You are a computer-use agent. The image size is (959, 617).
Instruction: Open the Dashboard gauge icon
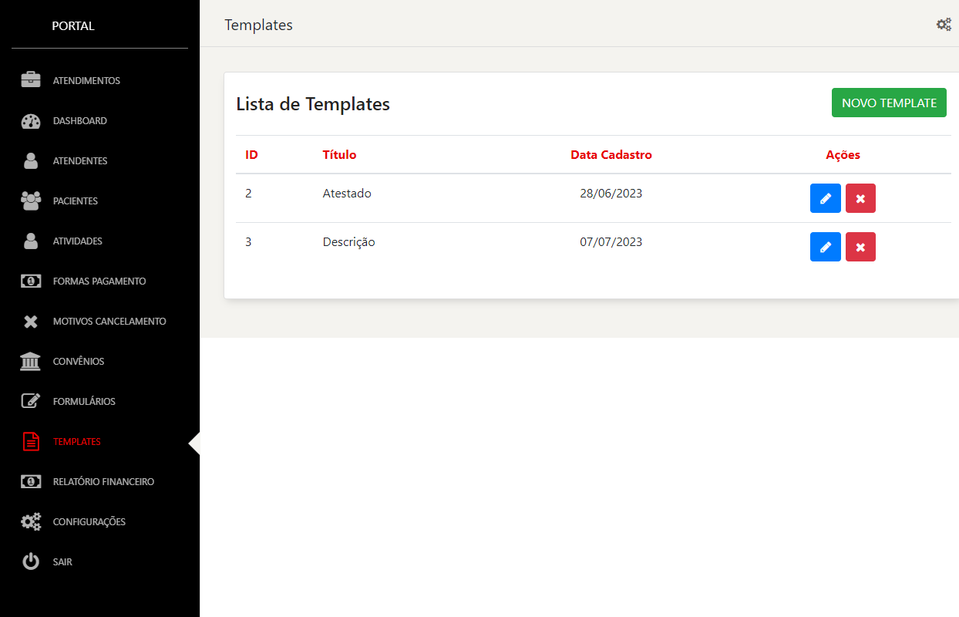[x=31, y=121]
